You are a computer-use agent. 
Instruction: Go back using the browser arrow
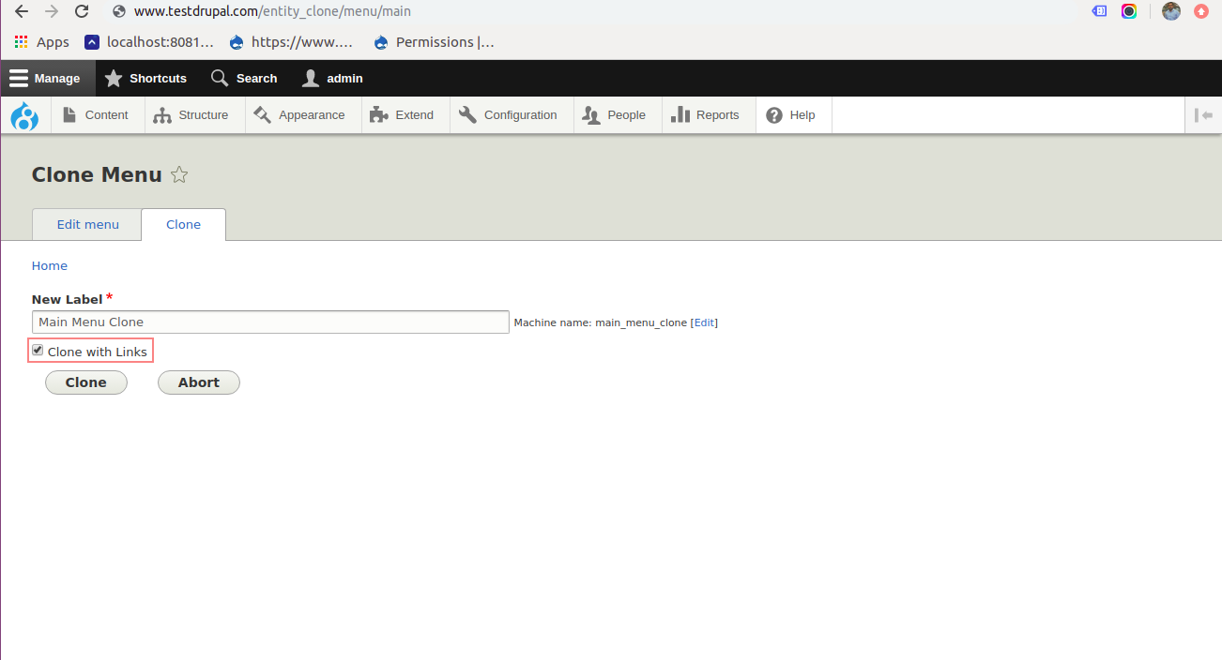(x=22, y=12)
